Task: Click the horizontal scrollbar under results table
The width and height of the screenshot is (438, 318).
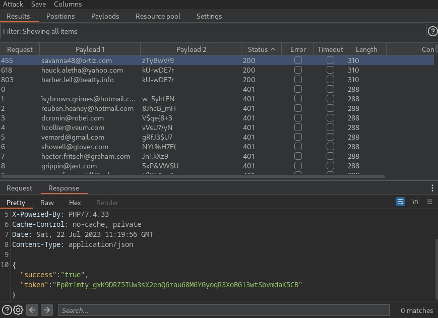Action: click(x=193, y=176)
